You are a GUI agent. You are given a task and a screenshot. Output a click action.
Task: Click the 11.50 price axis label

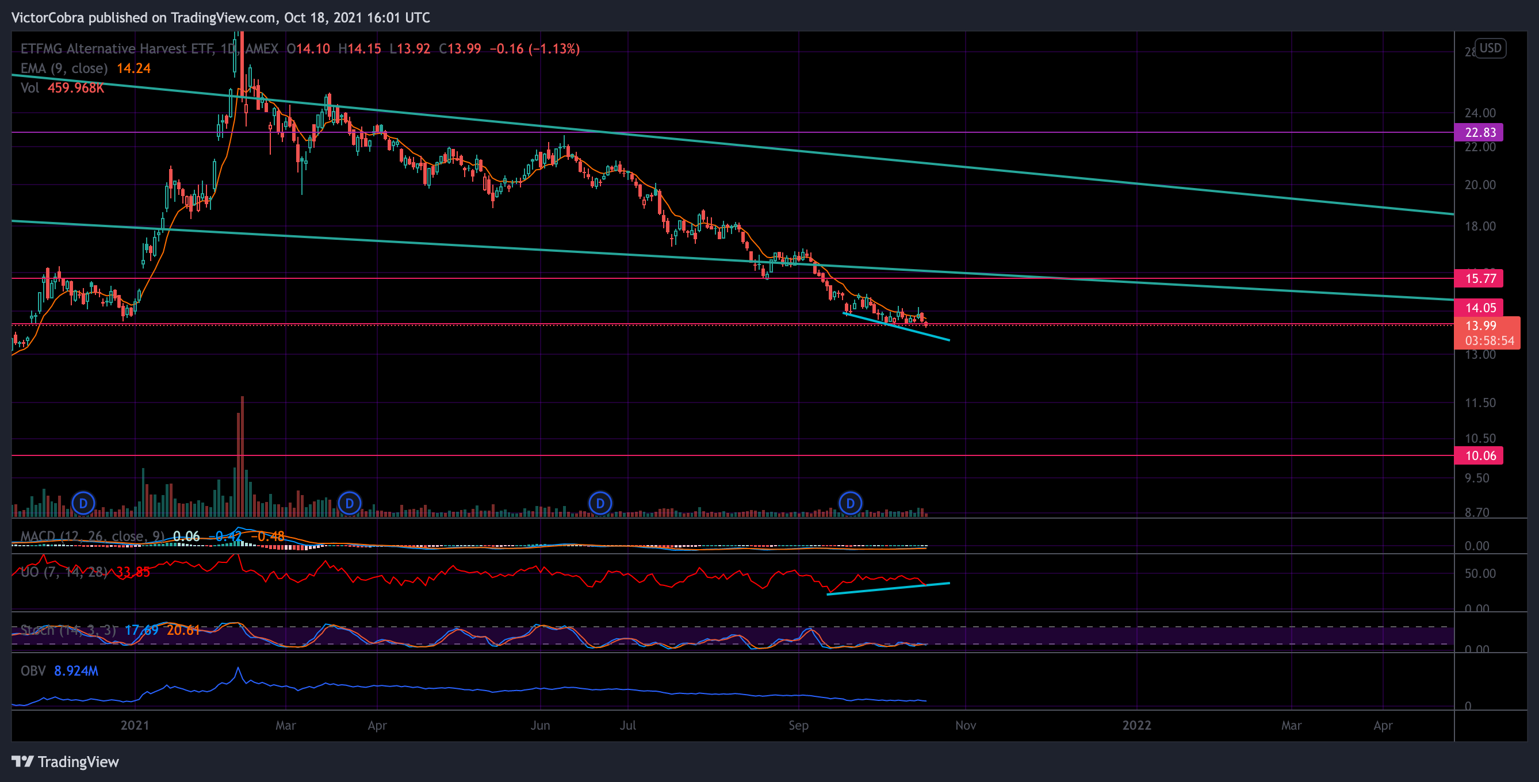click(1480, 402)
